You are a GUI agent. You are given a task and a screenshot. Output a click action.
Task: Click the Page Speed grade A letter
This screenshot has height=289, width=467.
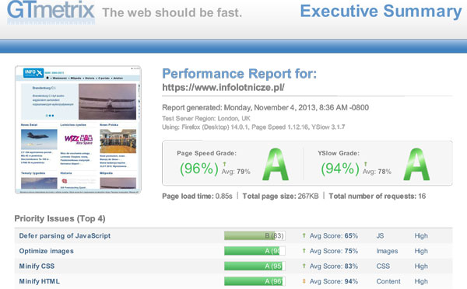coord(276,165)
